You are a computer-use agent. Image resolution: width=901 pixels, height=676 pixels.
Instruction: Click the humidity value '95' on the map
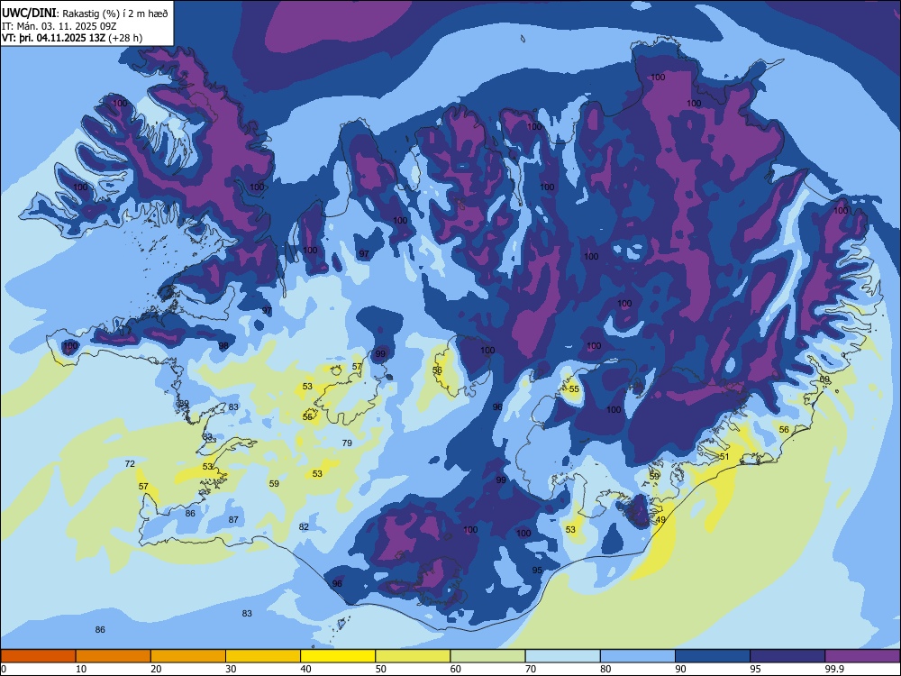(x=537, y=571)
